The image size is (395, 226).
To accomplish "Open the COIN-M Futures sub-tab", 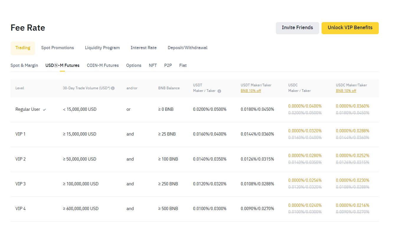I will pyautogui.click(x=103, y=65).
